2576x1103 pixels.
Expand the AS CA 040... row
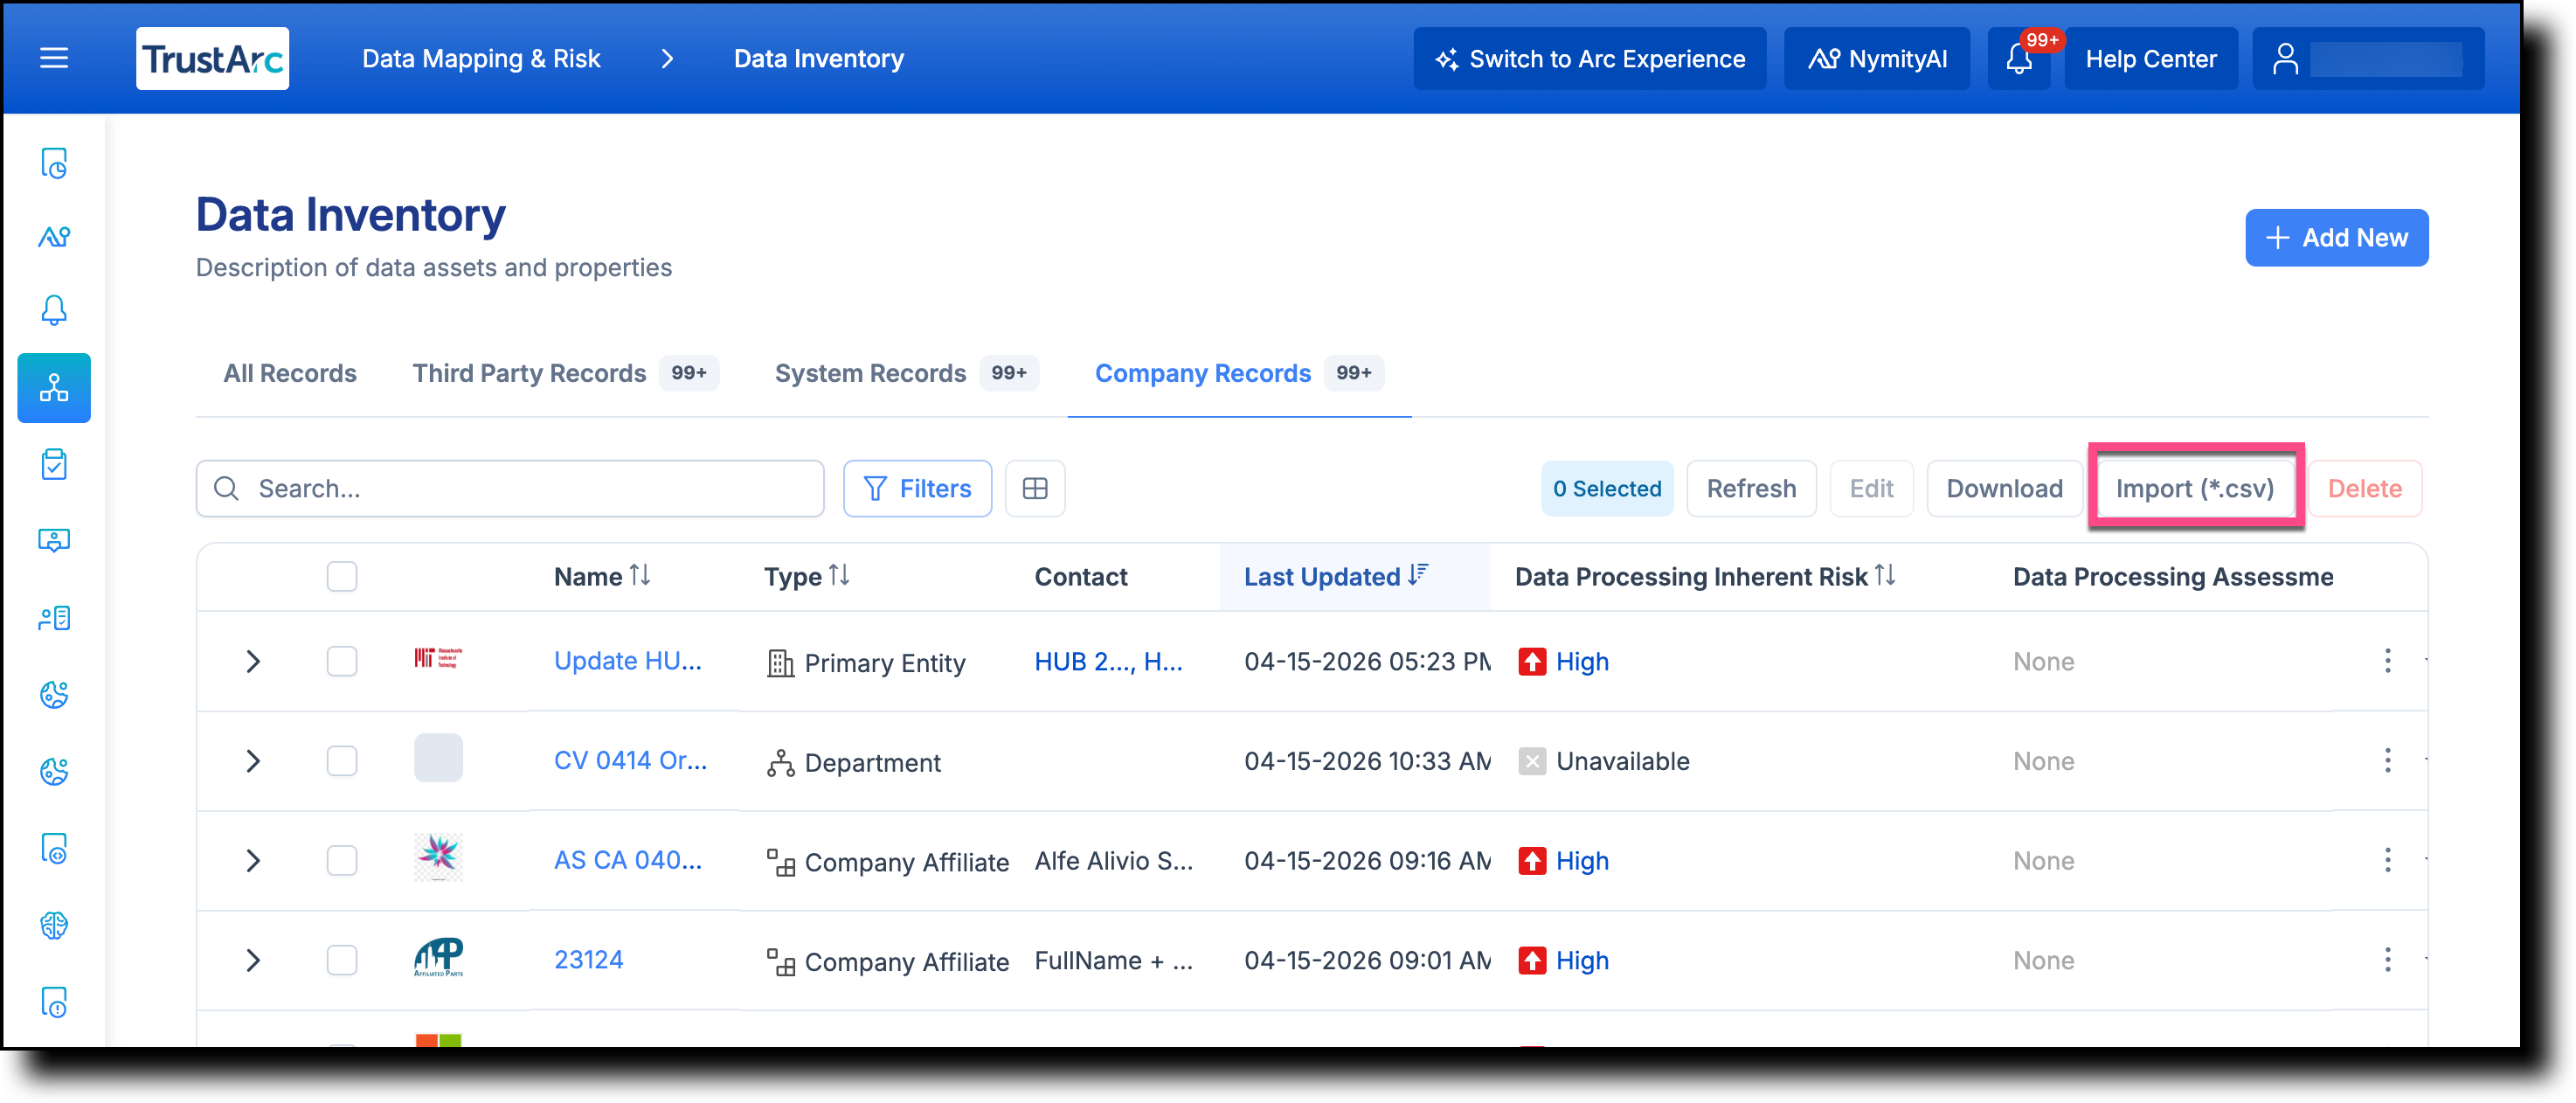(x=253, y=860)
